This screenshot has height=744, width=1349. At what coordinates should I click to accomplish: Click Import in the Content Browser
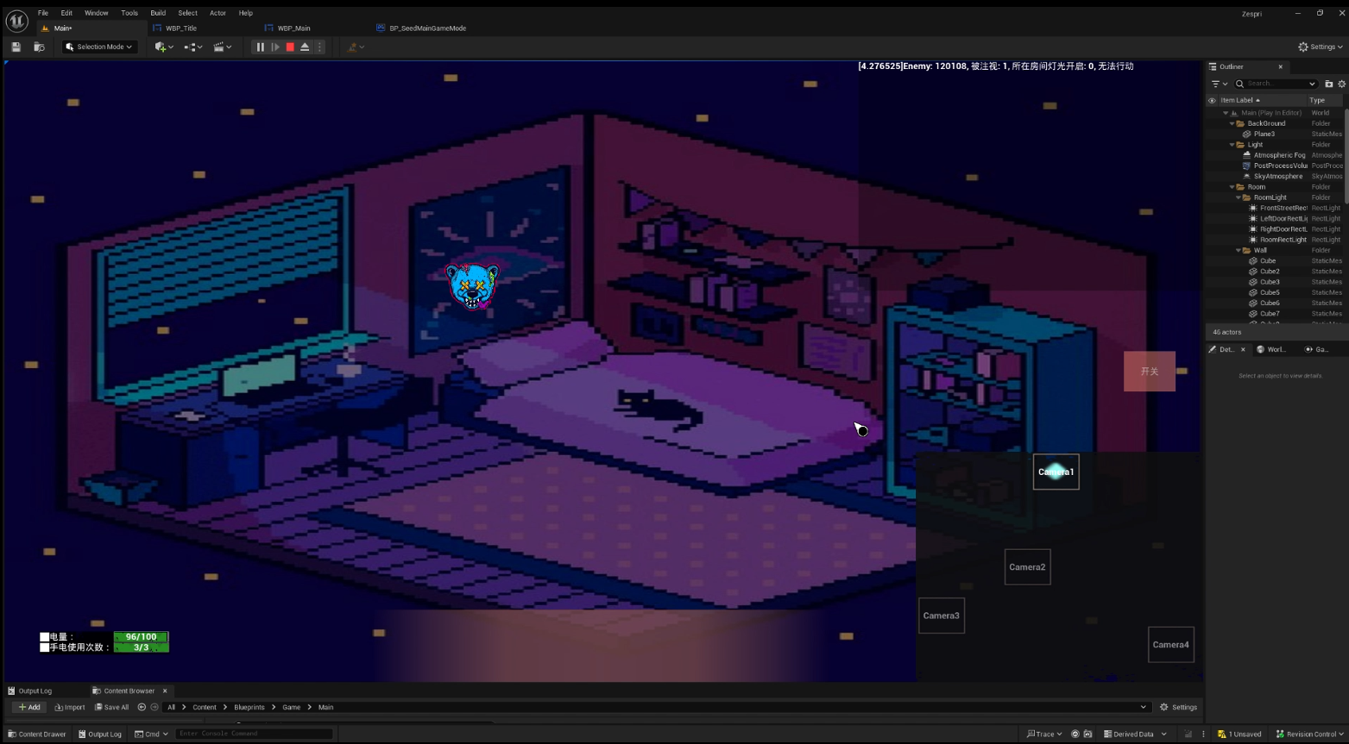70,707
